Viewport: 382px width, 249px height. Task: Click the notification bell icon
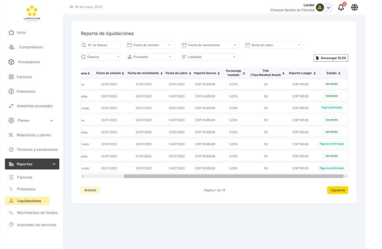click(x=341, y=7)
